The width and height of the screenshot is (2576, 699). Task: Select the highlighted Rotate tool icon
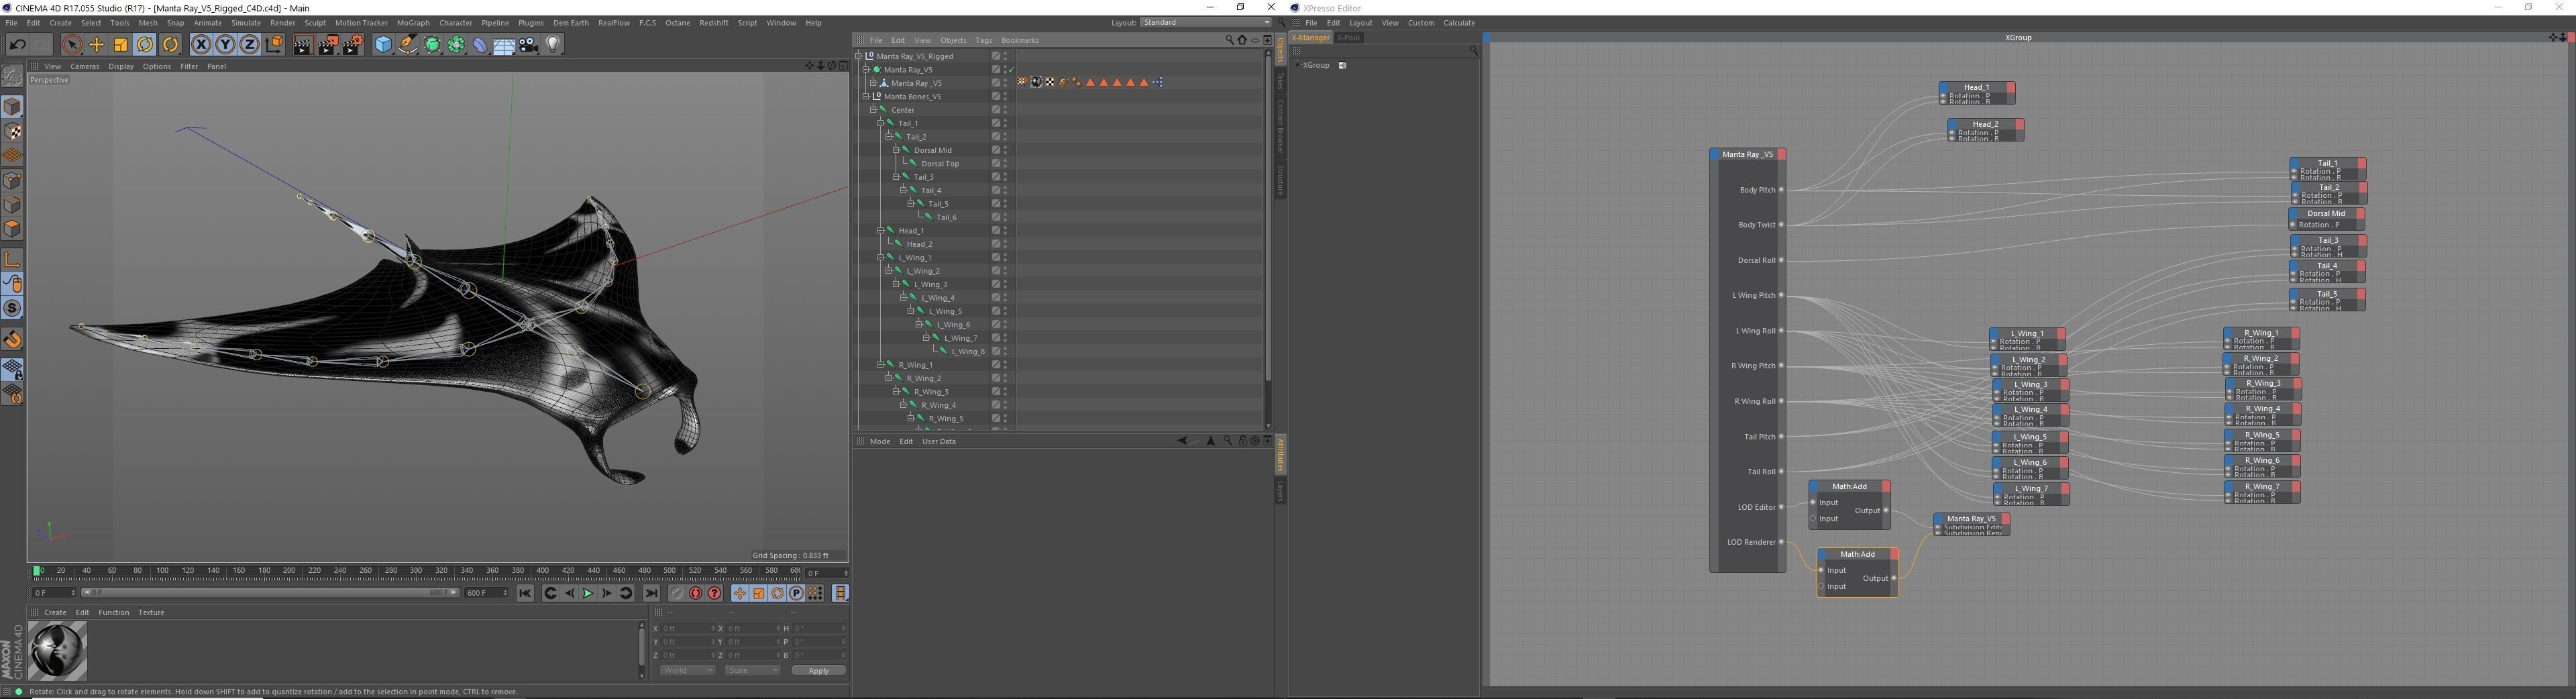145,44
